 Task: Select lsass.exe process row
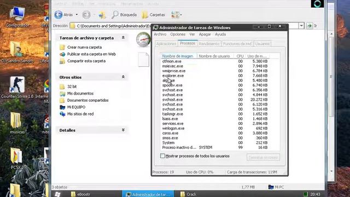click(215, 119)
